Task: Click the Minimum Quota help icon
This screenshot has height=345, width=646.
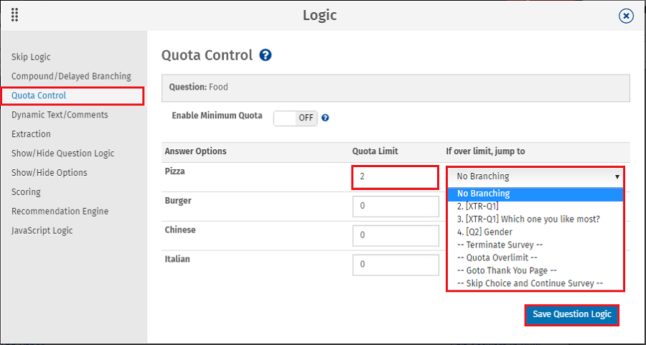Action: point(325,118)
